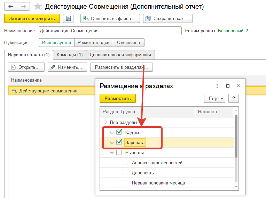The height and width of the screenshot is (198, 266).
Task: Select the Кадры row label
Action: [132, 132]
